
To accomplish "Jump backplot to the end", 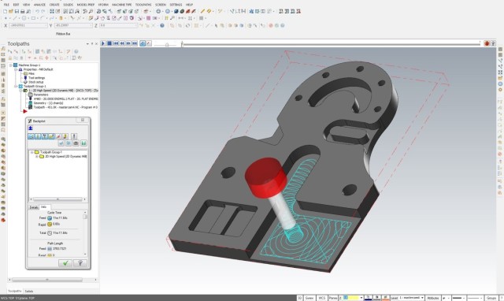I will pyautogui.click(x=135, y=43).
